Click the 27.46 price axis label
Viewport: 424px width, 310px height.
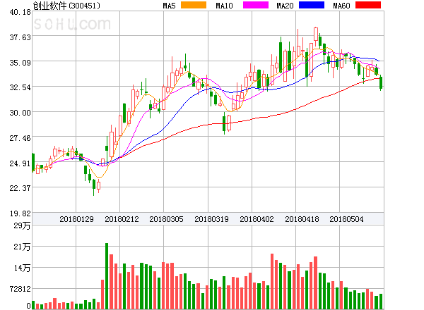(x=20, y=138)
